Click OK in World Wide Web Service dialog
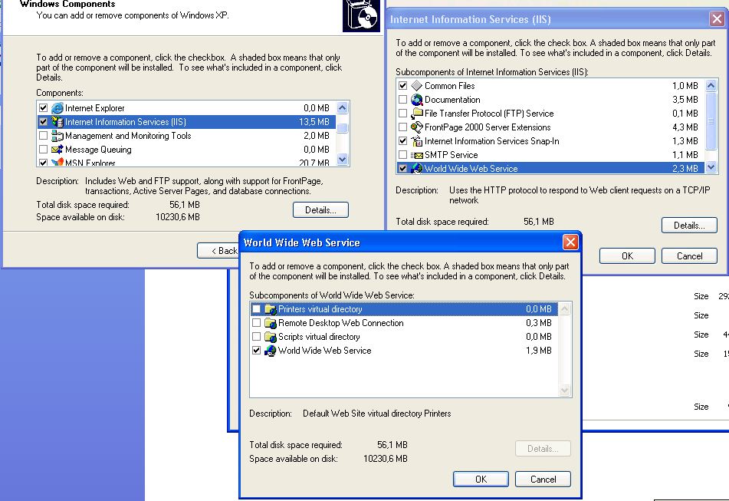729x501 pixels. pyautogui.click(x=481, y=480)
